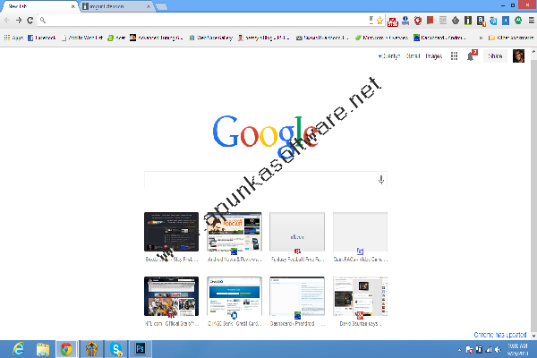Open Photoshop from the taskbar
This screenshot has width=537, height=358.
[x=141, y=349]
